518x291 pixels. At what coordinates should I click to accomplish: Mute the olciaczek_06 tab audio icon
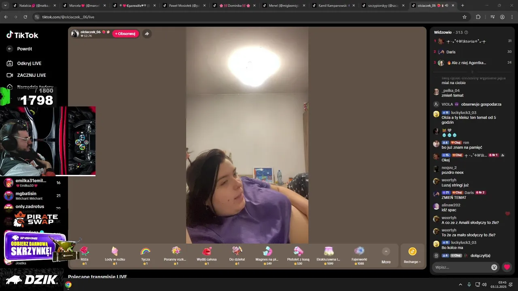[446, 6]
